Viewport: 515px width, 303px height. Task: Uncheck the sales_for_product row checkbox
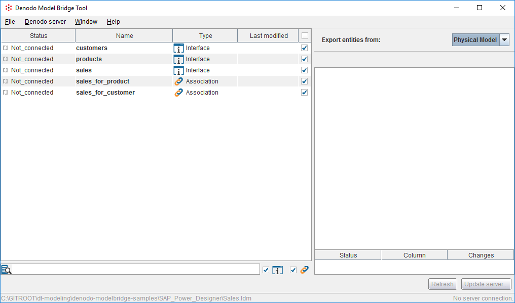click(305, 81)
